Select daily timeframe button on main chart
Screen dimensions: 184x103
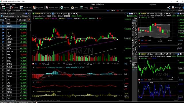point(53,14)
